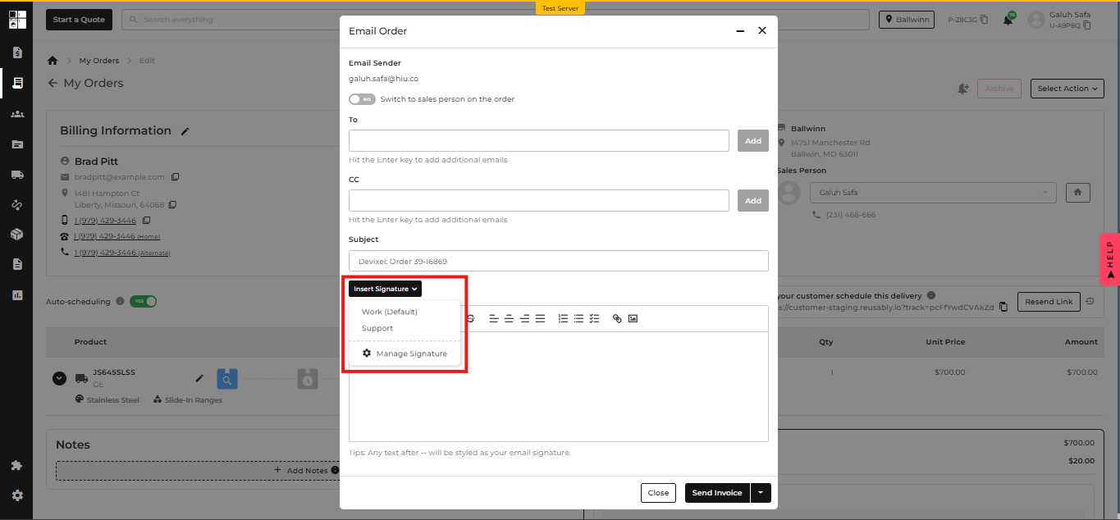
Task: Turn off the Auto-scheduling toggle
Action: pos(143,302)
